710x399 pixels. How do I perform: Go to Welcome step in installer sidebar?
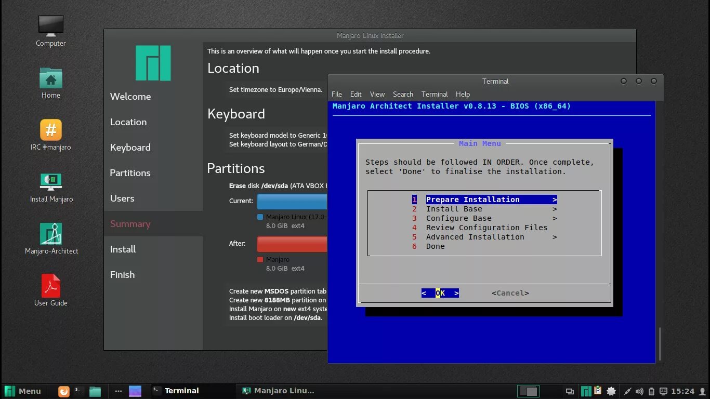click(130, 97)
